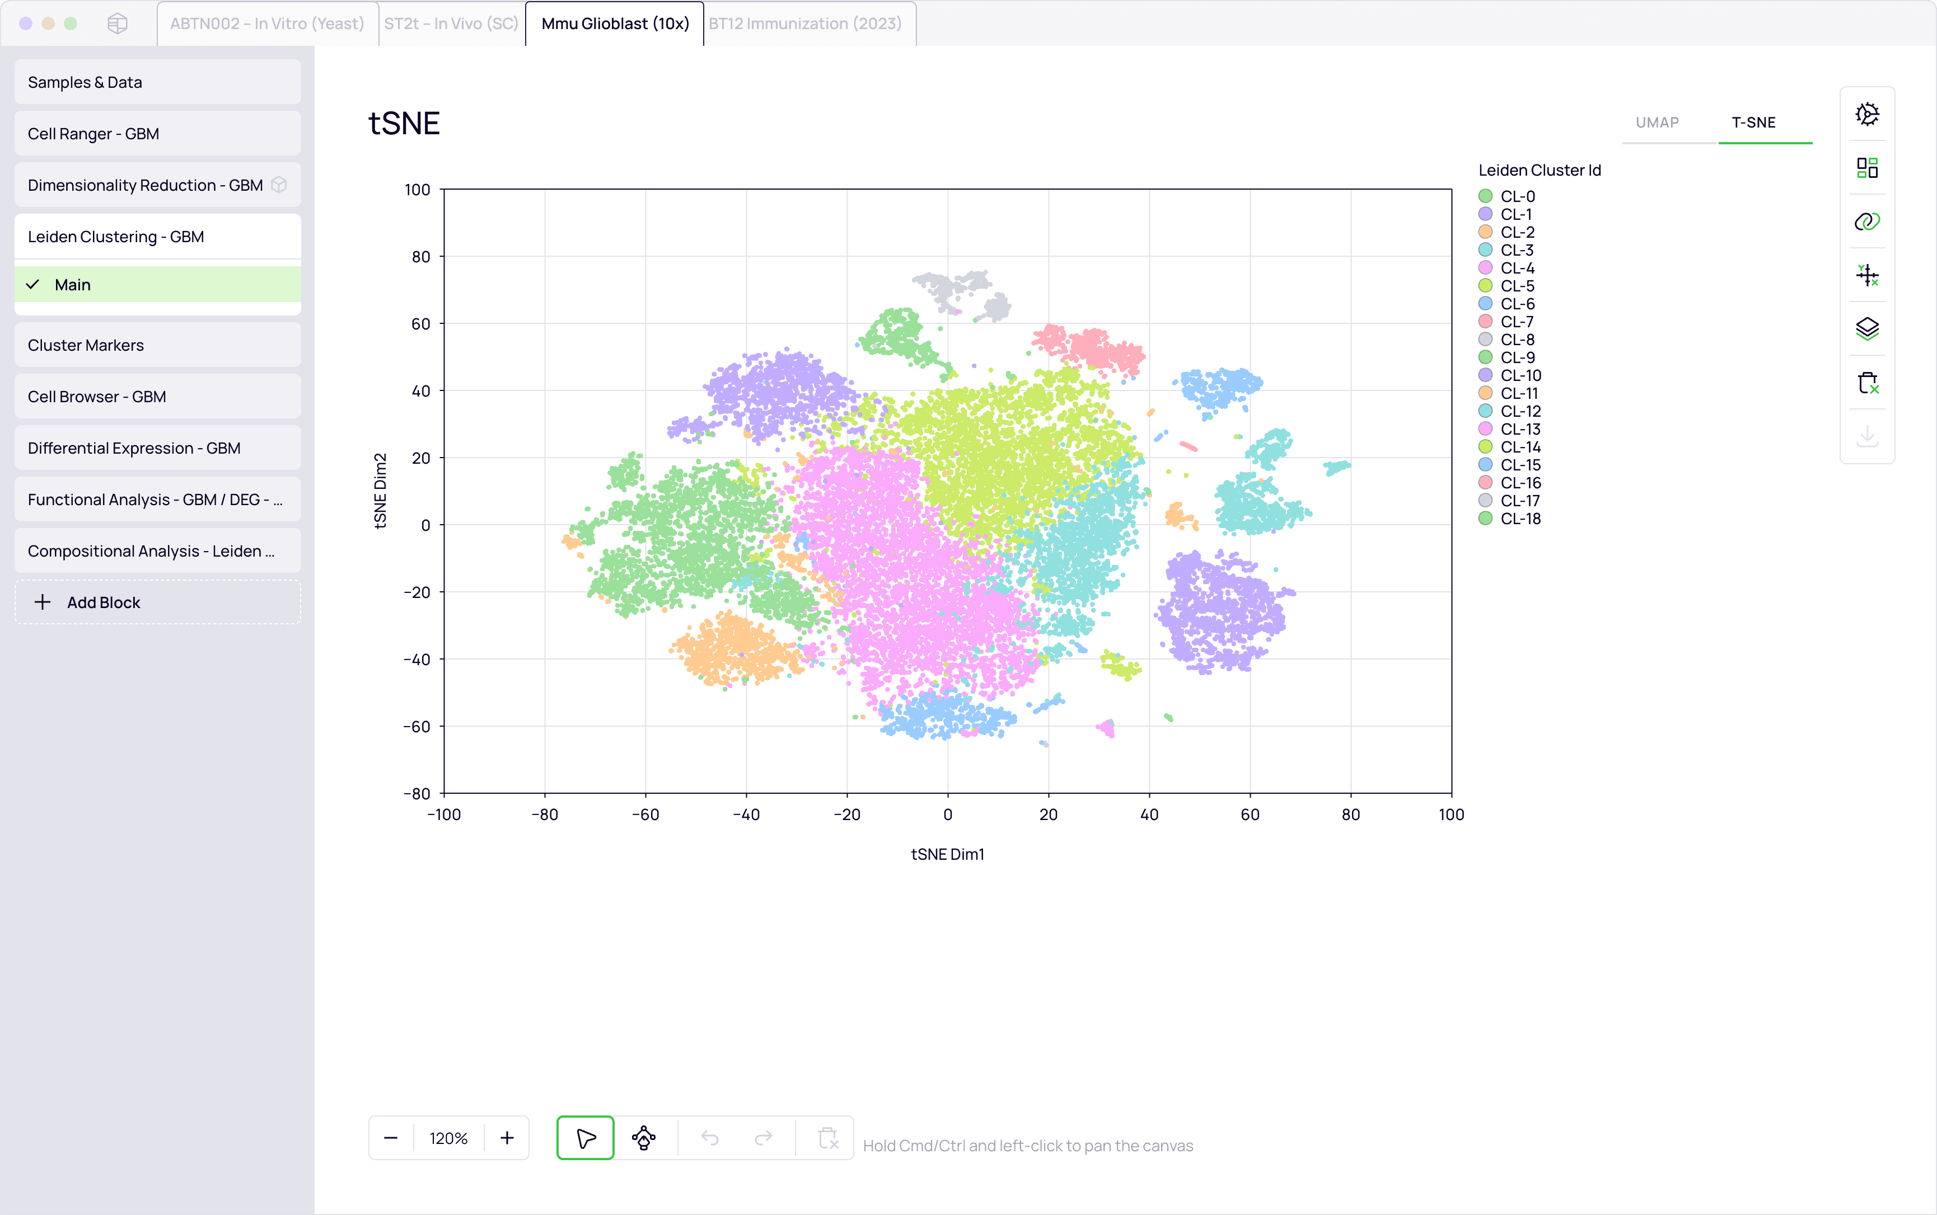Switch to the UMAP tab

click(x=1657, y=122)
